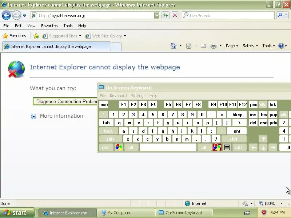Open a new blank tab
This screenshot has height=218, width=291.
coord(116,47)
